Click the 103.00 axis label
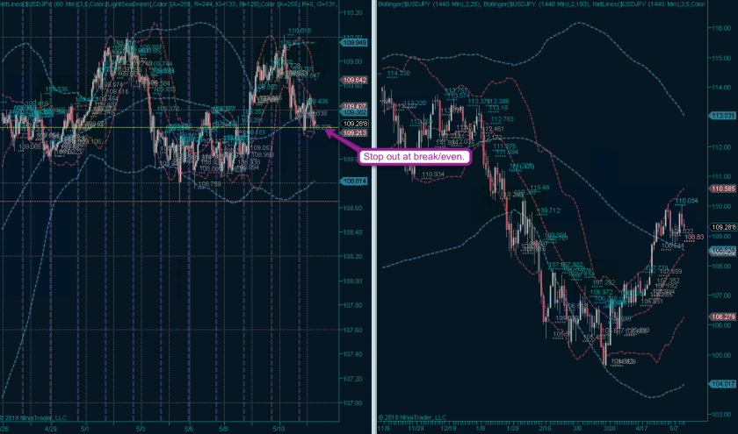 [721, 416]
